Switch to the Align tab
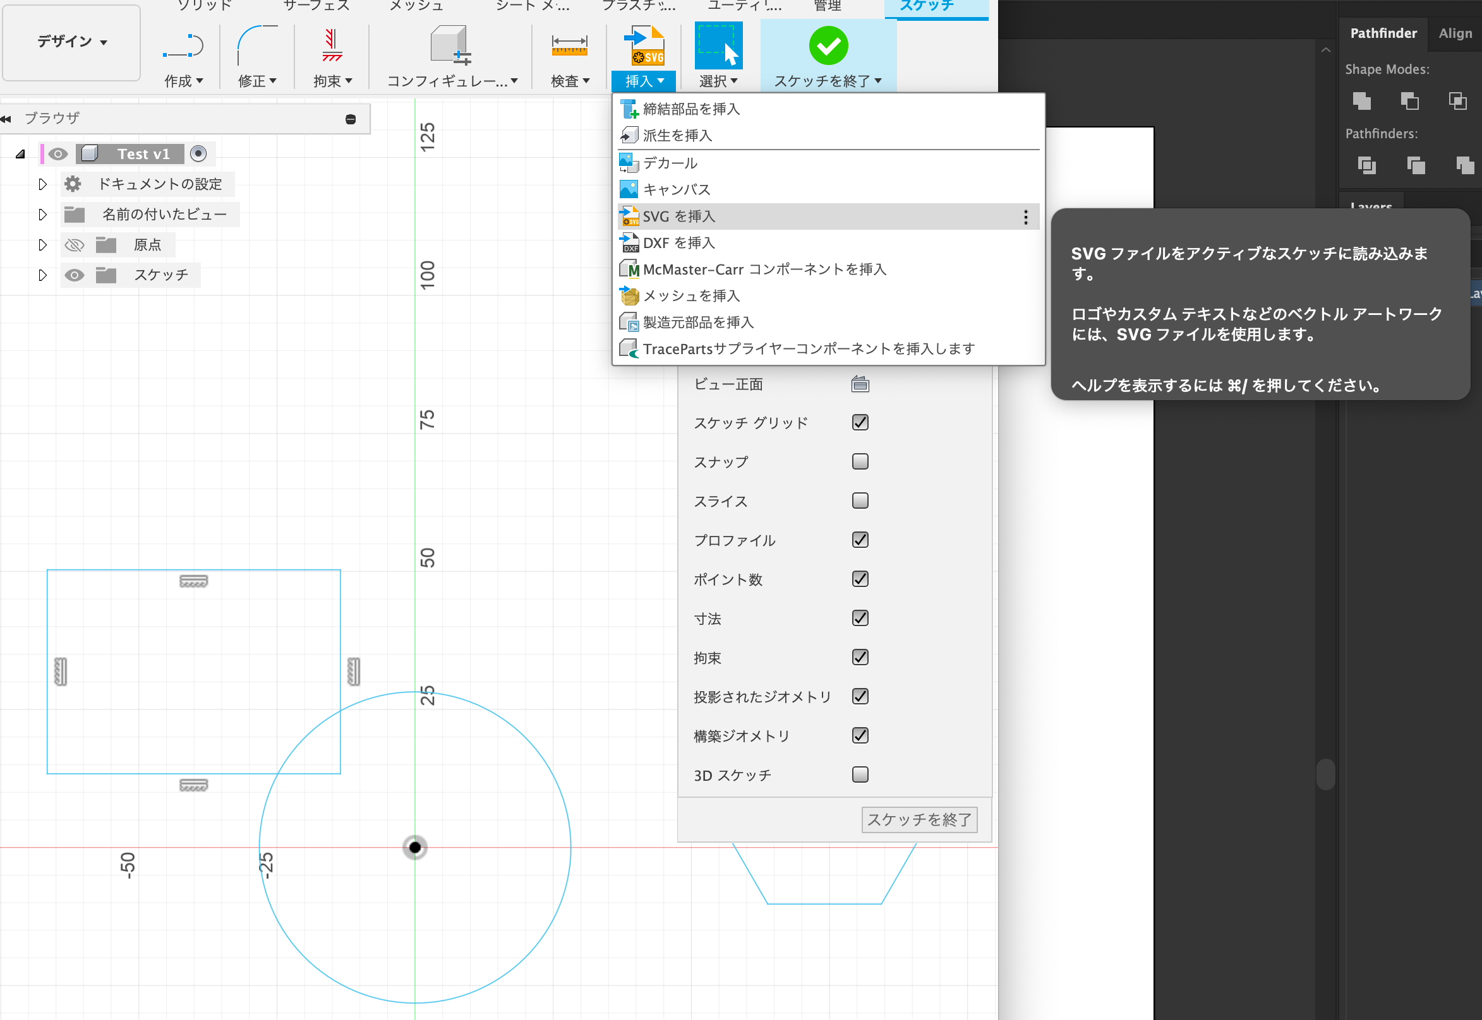 (x=1454, y=33)
